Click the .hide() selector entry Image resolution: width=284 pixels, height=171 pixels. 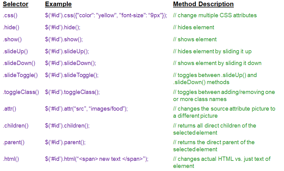11,27
